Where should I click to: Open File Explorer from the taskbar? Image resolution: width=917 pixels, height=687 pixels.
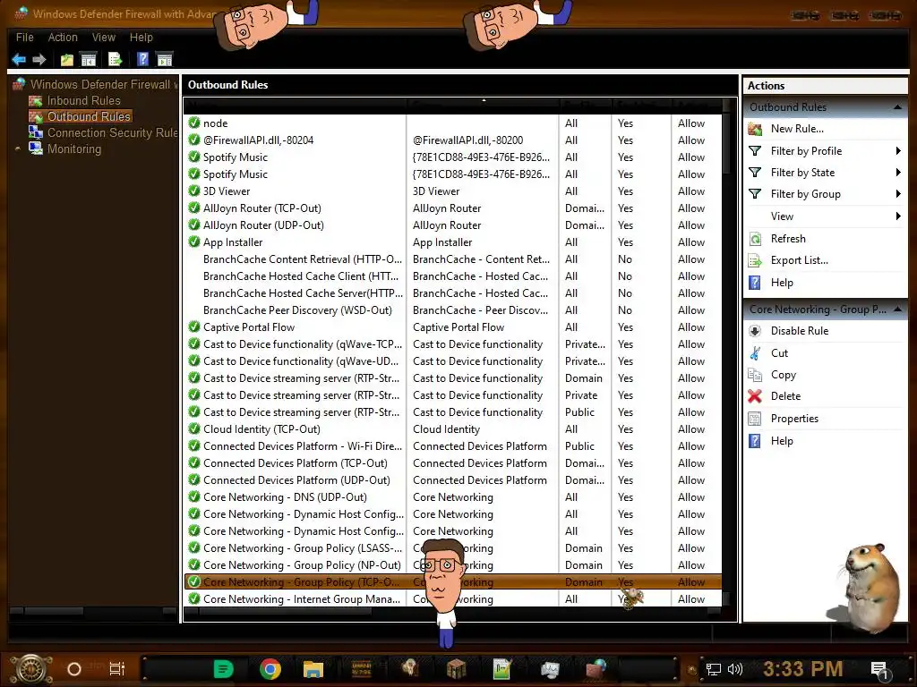coord(313,669)
